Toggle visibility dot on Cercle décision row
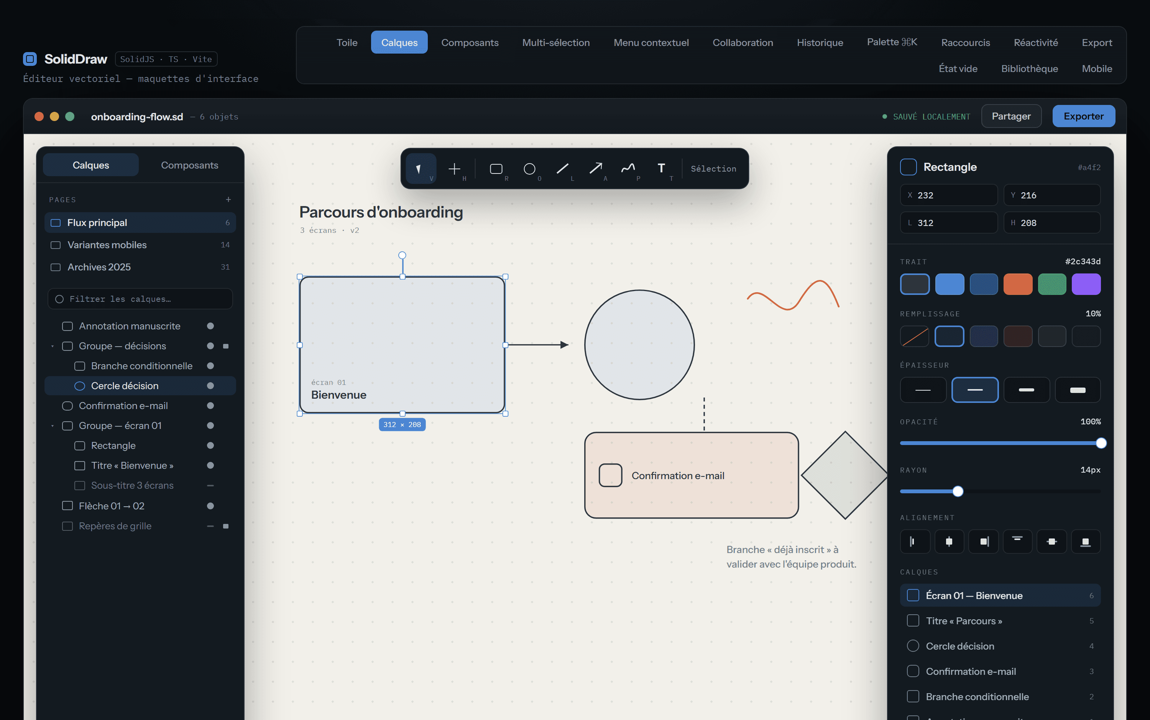The height and width of the screenshot is (720, 1150). click(x=210, y=386)
